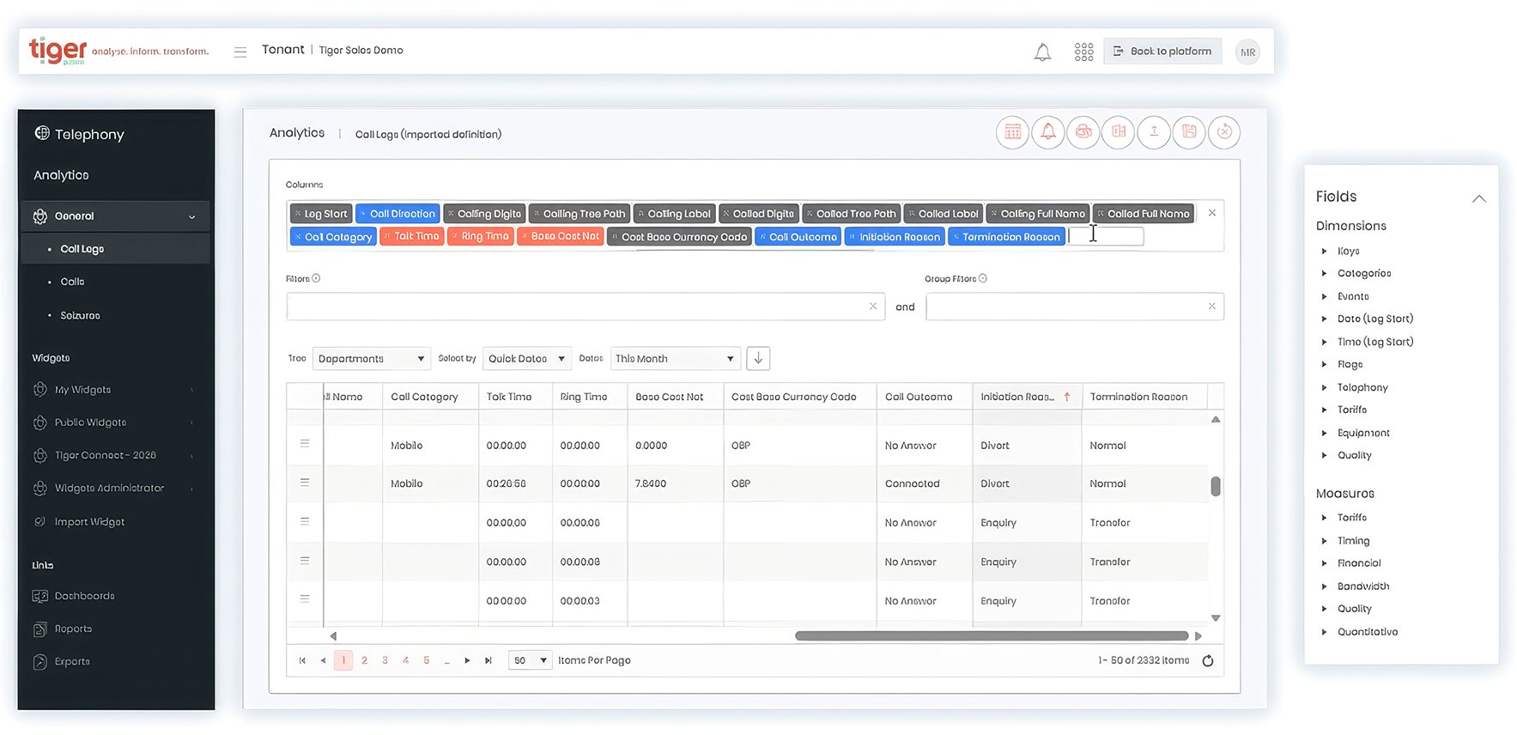Save the report with the floppy disk icon

(x=1189, y=132)
